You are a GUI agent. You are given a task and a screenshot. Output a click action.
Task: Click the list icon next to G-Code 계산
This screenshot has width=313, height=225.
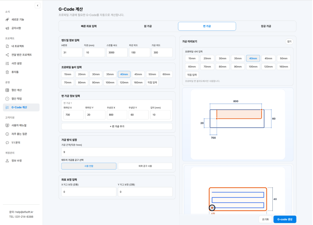pos(7,107)
